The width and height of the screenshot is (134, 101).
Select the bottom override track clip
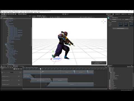[70, 84]
